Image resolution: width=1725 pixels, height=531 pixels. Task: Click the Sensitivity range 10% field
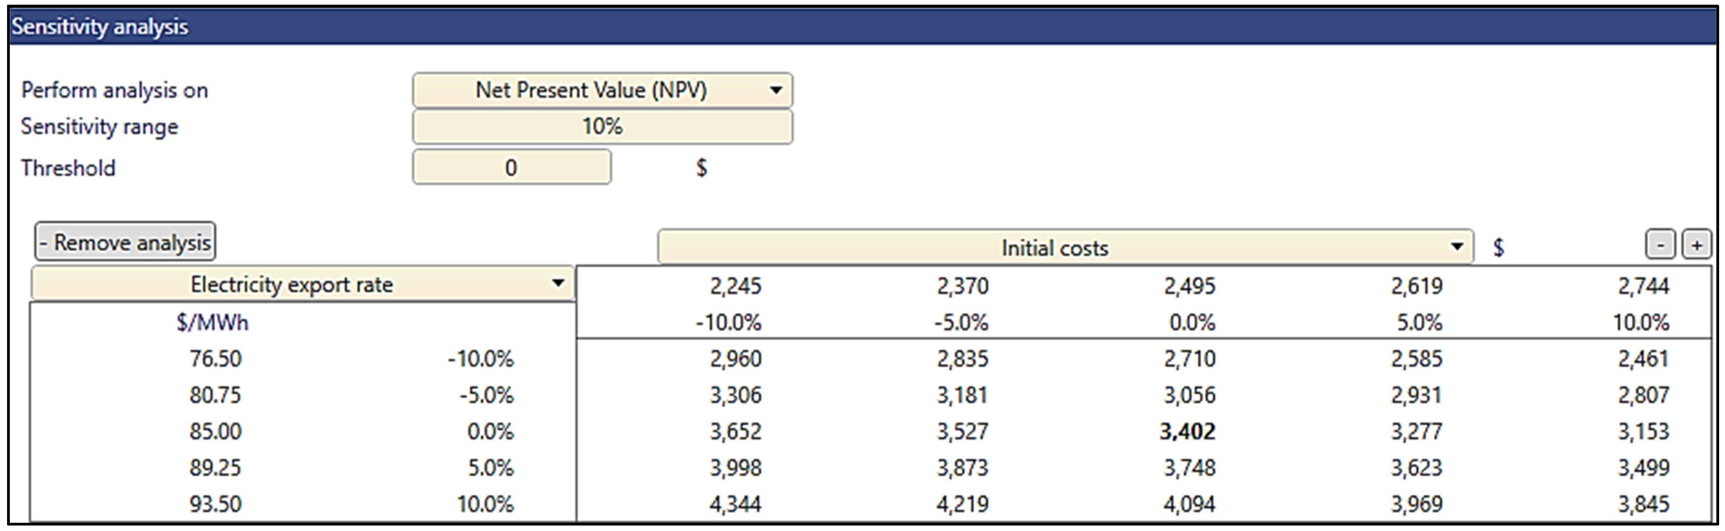coord(602,127)
